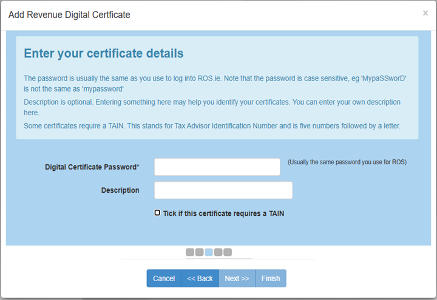
Task: Click the Finish button
Action: [x=271, y=278]
